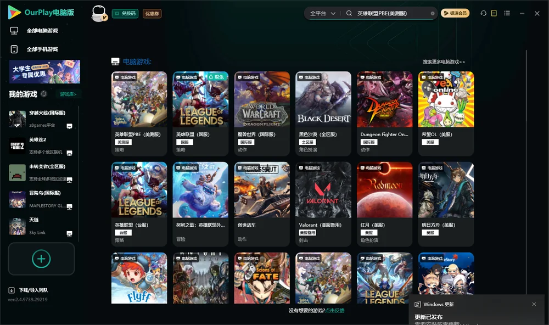Viewport: 549px width, 325px height.
Task: Open the 希望OL (美服) game card
Action: tap(446, 114)
